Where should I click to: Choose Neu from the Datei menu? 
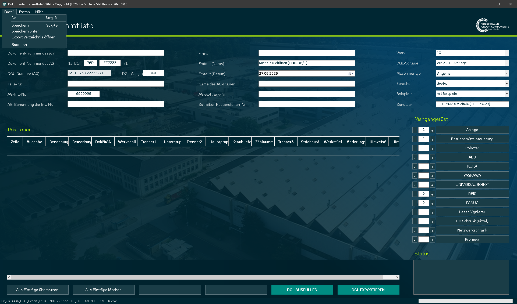[34, 18]
